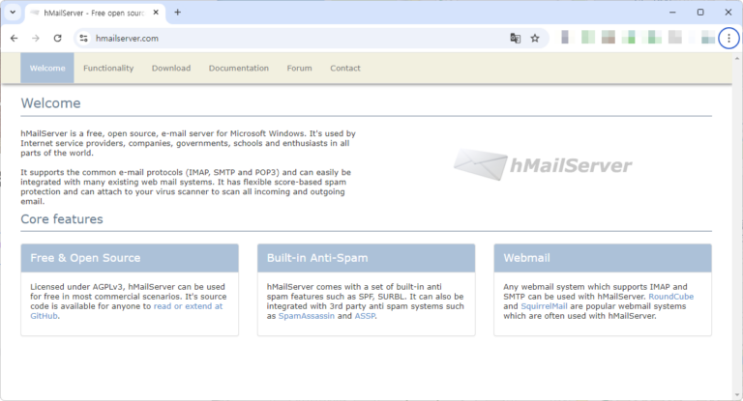Image resolution: width=743 pixels, height=401 pixels.
Task: Go to the Download page
Action: [x=171, y=69]
